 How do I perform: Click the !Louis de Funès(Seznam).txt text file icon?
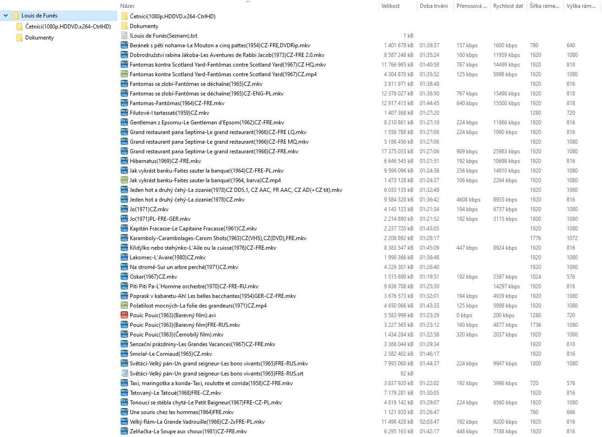(x=124, y=36)
